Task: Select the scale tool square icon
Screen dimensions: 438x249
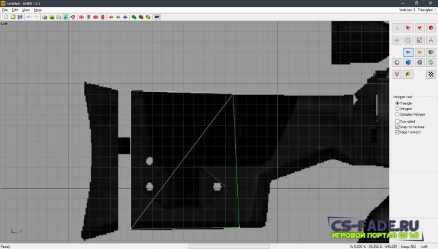Action: (420, 40)
